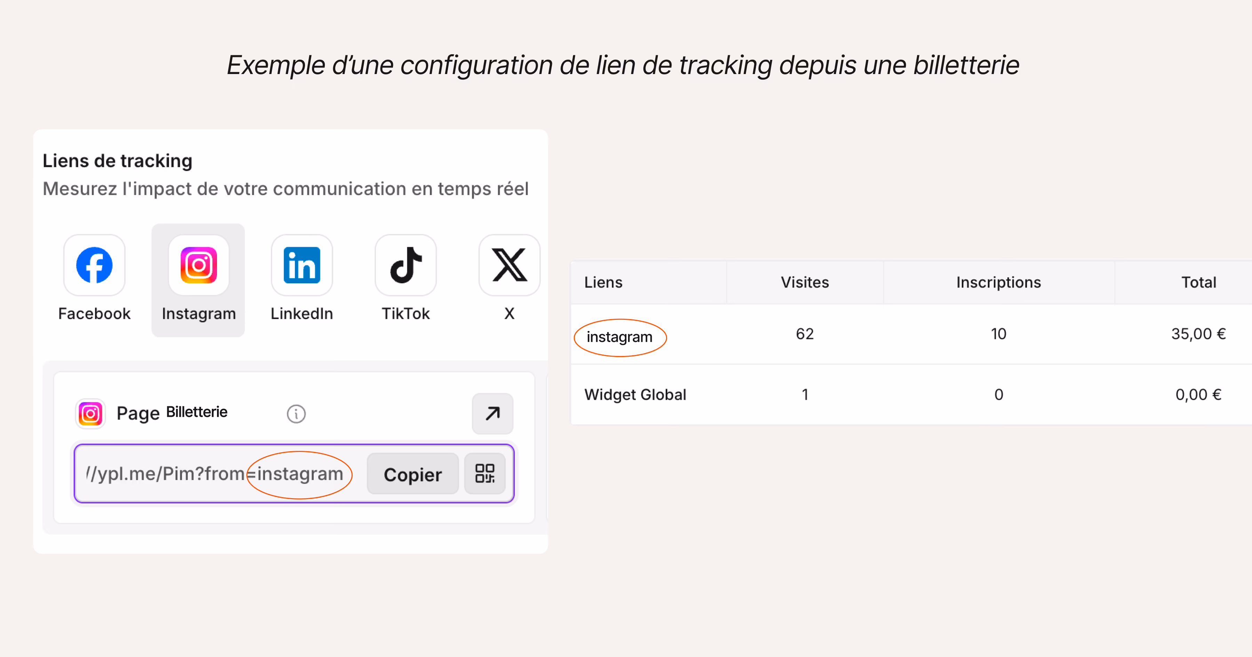Open the QR code generator icon
Viewport: 1252px width, 657px height.
point(485,473)
